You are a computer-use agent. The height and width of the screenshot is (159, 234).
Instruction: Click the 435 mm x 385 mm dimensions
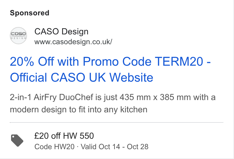[x=155, y=97]
